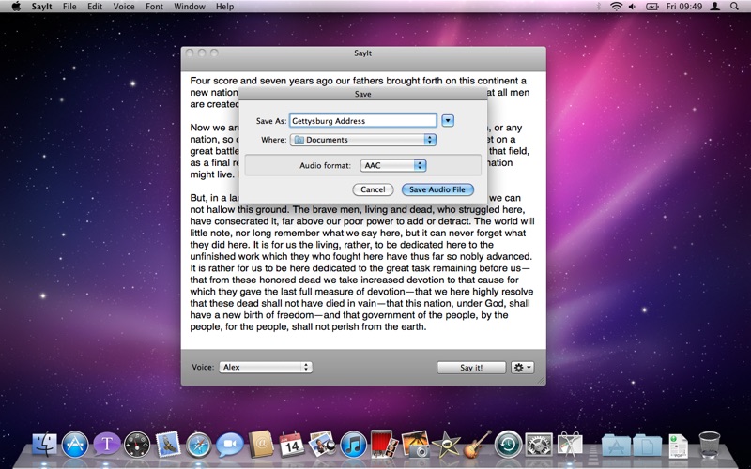This screenshot has height=469, width=751.
Task: Click the Fri 09:49 clock in menu bar
Action: pos(684,7)
